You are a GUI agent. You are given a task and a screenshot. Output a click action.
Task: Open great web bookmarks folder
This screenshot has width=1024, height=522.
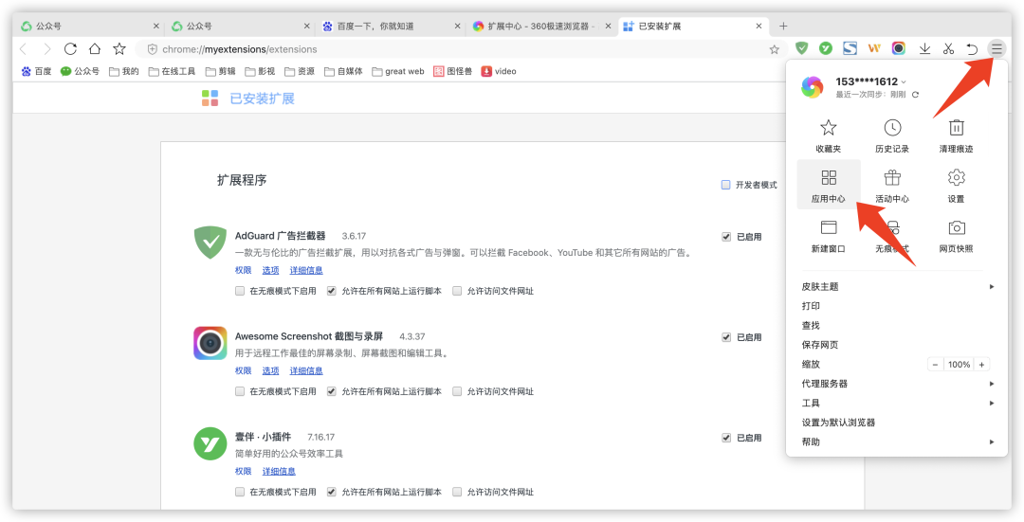coord(398,71)
